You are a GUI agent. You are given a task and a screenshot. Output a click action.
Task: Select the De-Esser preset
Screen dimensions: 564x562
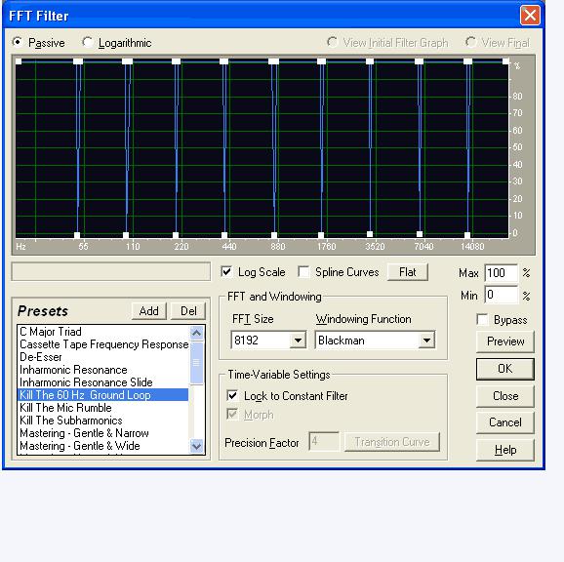click(102, 357)
